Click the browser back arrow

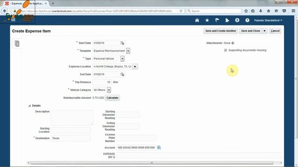(x=5, y=11)
